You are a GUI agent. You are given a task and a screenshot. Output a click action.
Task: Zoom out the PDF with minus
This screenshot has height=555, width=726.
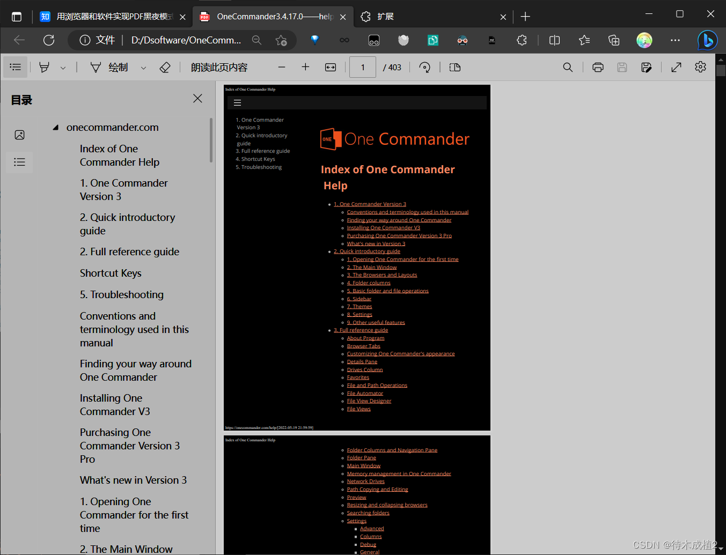[x=282, y=67]
